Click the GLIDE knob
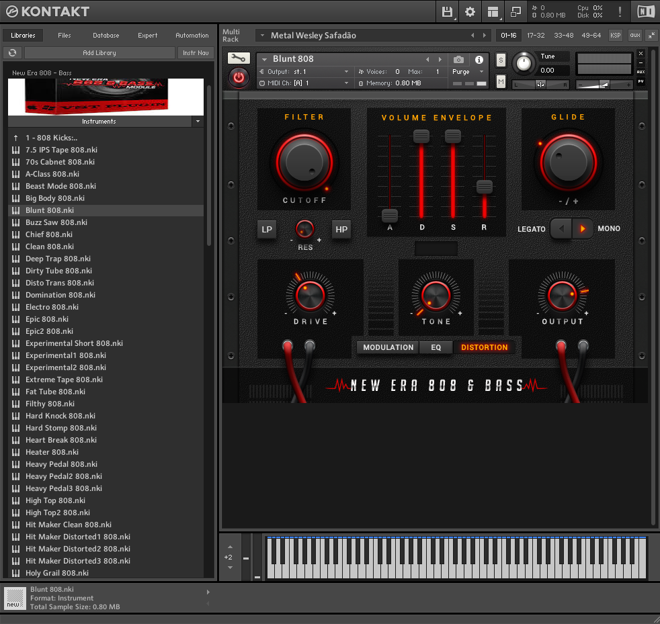660x624 pixels. pos(568,163)
